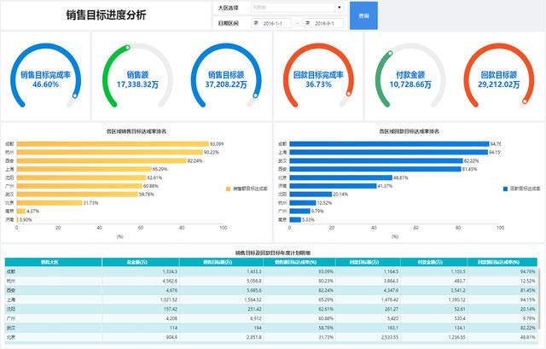Click the 上海 65.29% yellow bar
The height and width of the screenshot is (349, 546).
click(x=84, y=169)
